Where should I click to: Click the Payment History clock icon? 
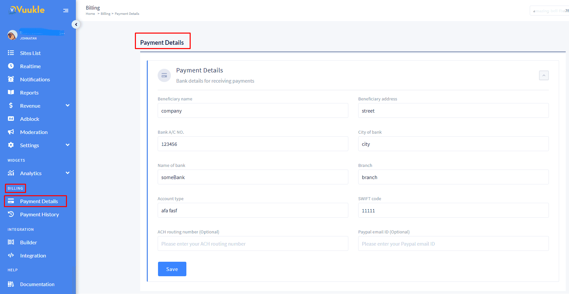tap(11, 214)
